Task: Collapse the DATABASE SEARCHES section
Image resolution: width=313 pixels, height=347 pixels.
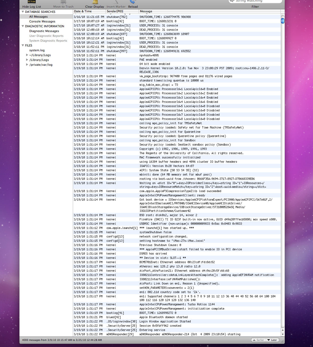Action: [x=23, y=12]
